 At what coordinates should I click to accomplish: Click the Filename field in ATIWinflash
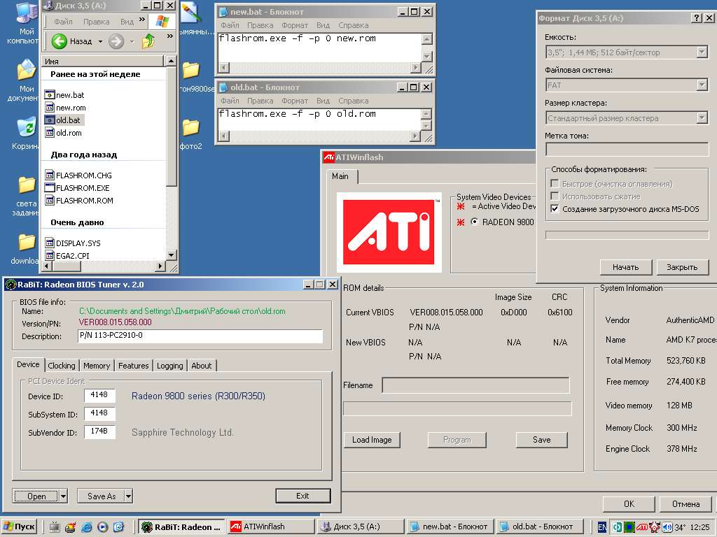point(475,385)
